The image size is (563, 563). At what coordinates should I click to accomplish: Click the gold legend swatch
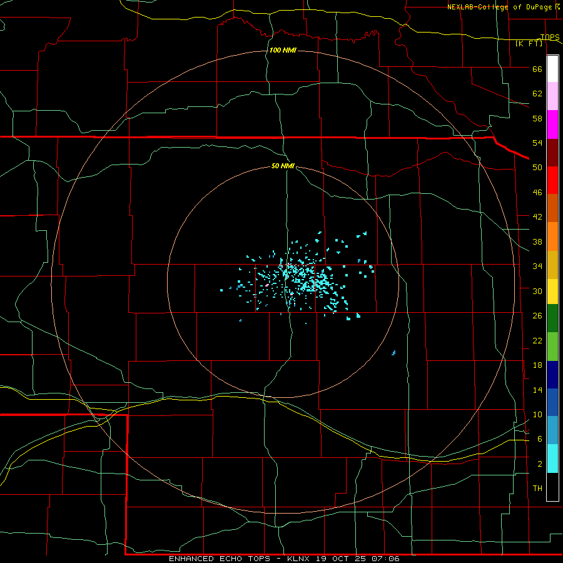[x=552, y=265]
